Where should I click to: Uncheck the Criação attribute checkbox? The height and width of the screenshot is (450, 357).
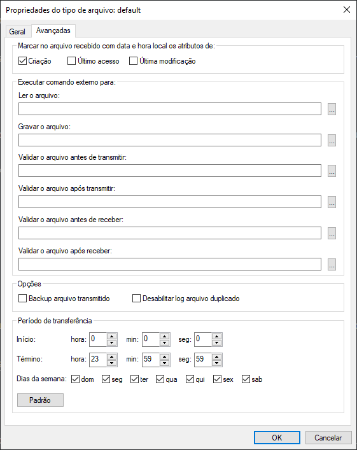[22, 61]
